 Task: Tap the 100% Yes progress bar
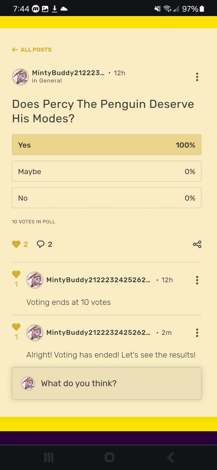pos(106,145)
